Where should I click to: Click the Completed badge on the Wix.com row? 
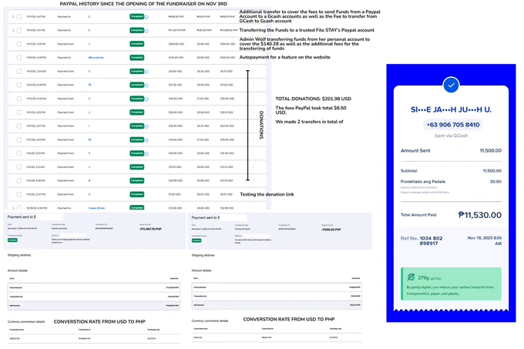coord(136,58)
